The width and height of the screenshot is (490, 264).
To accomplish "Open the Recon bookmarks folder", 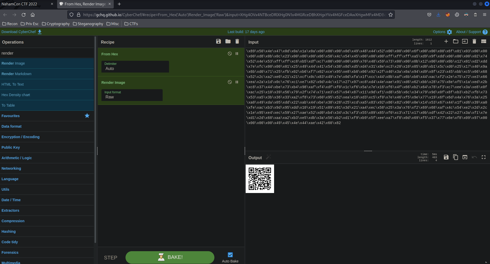I will click(x=10, y=24).
